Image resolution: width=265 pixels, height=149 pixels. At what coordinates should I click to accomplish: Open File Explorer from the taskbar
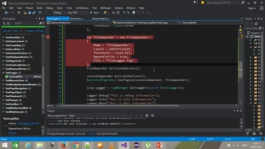pos(40,145)
